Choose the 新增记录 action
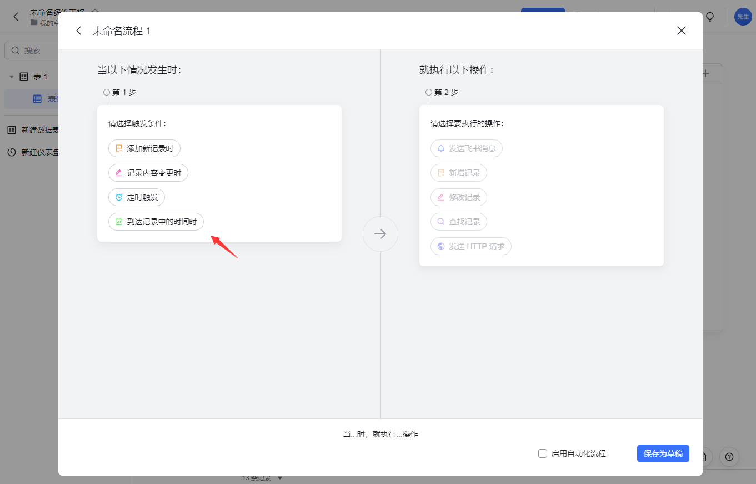Image resolution: width=756 pixels, height=484 pixels. (459, 173)
